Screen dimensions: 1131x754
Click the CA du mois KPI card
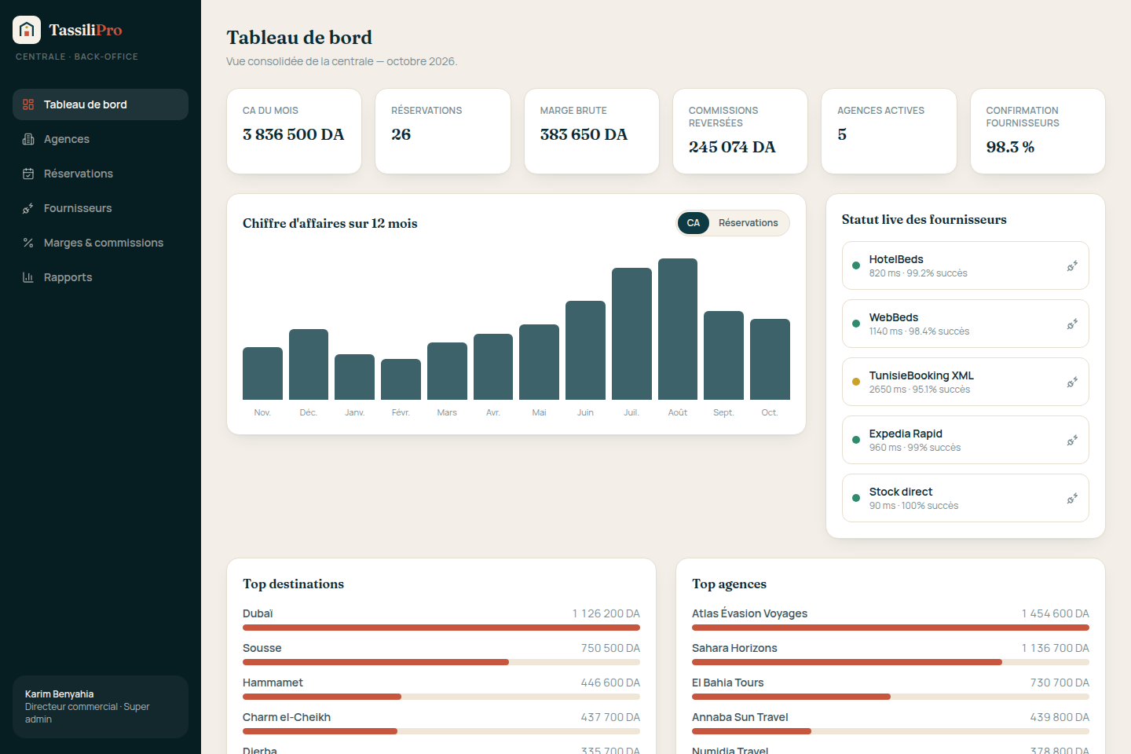[x=294, y=131]
